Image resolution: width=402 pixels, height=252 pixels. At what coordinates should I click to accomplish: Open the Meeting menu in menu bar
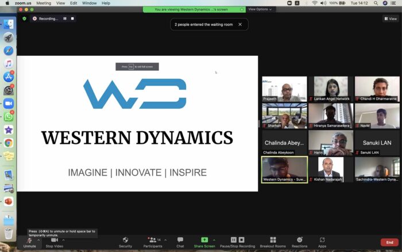click(44, 3)
